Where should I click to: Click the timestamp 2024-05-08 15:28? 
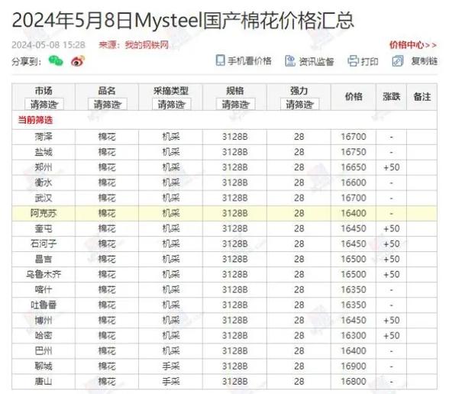click(48, 45)
